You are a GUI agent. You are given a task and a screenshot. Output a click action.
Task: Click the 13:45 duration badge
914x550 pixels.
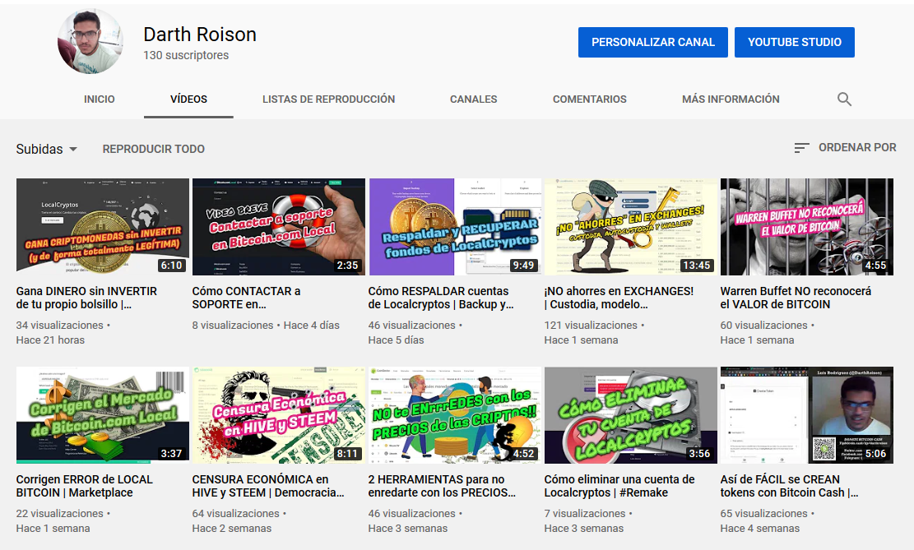pyautogui.click(x=697, y=266)
